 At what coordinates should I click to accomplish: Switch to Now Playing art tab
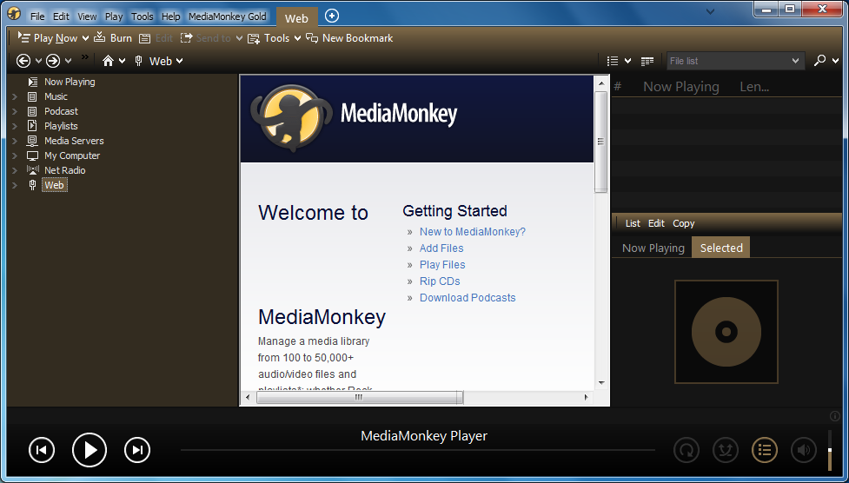(653, 248)
